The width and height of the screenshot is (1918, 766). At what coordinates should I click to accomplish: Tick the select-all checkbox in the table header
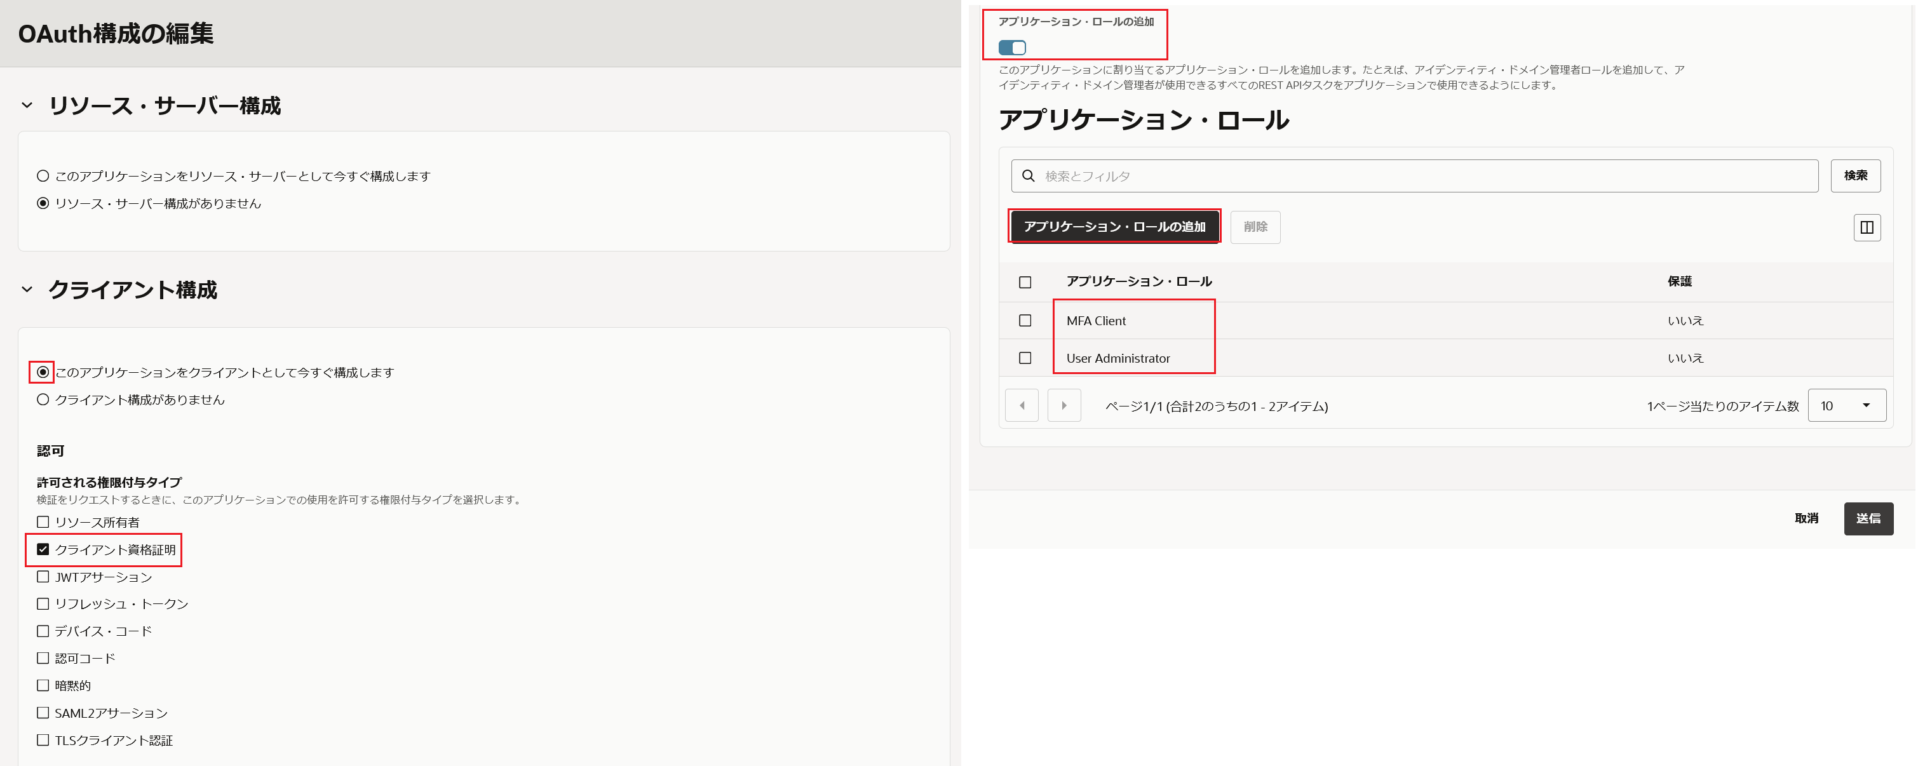point(1025,282)
